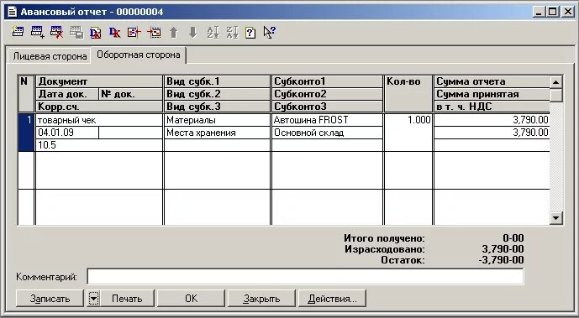Click the Корр.сч. header
The image size is (579, 318).
point(99,107)
